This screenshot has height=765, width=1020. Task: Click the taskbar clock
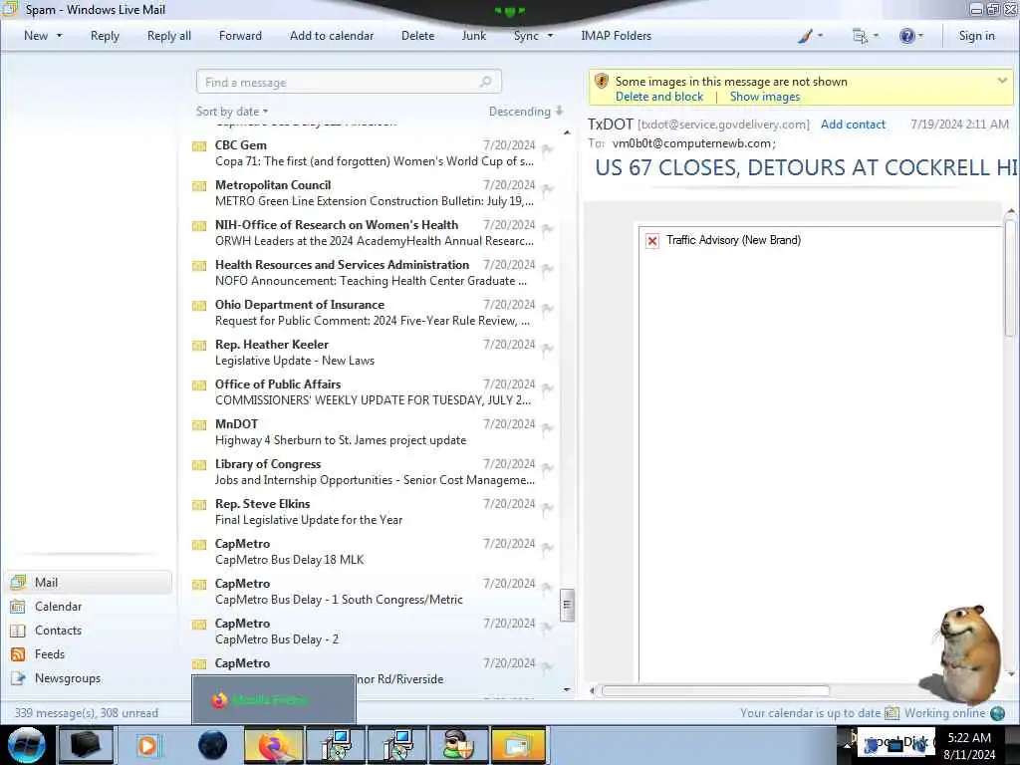pos(969,745)
